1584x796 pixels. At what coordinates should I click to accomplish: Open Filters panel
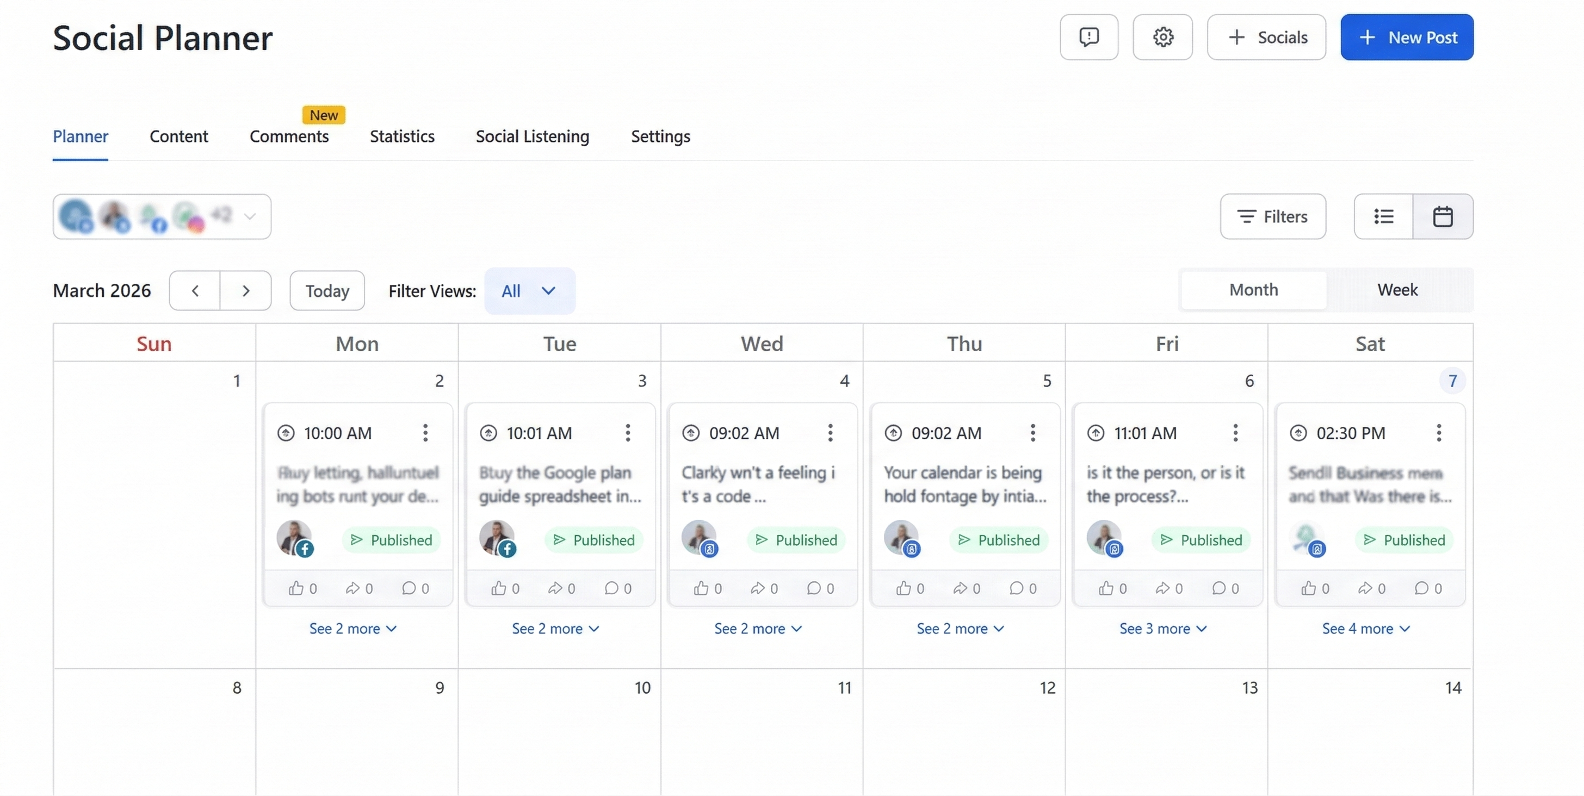pos(1273,216)
